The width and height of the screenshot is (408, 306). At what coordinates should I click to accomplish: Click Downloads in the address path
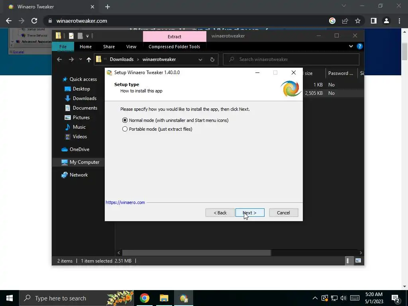122,59
